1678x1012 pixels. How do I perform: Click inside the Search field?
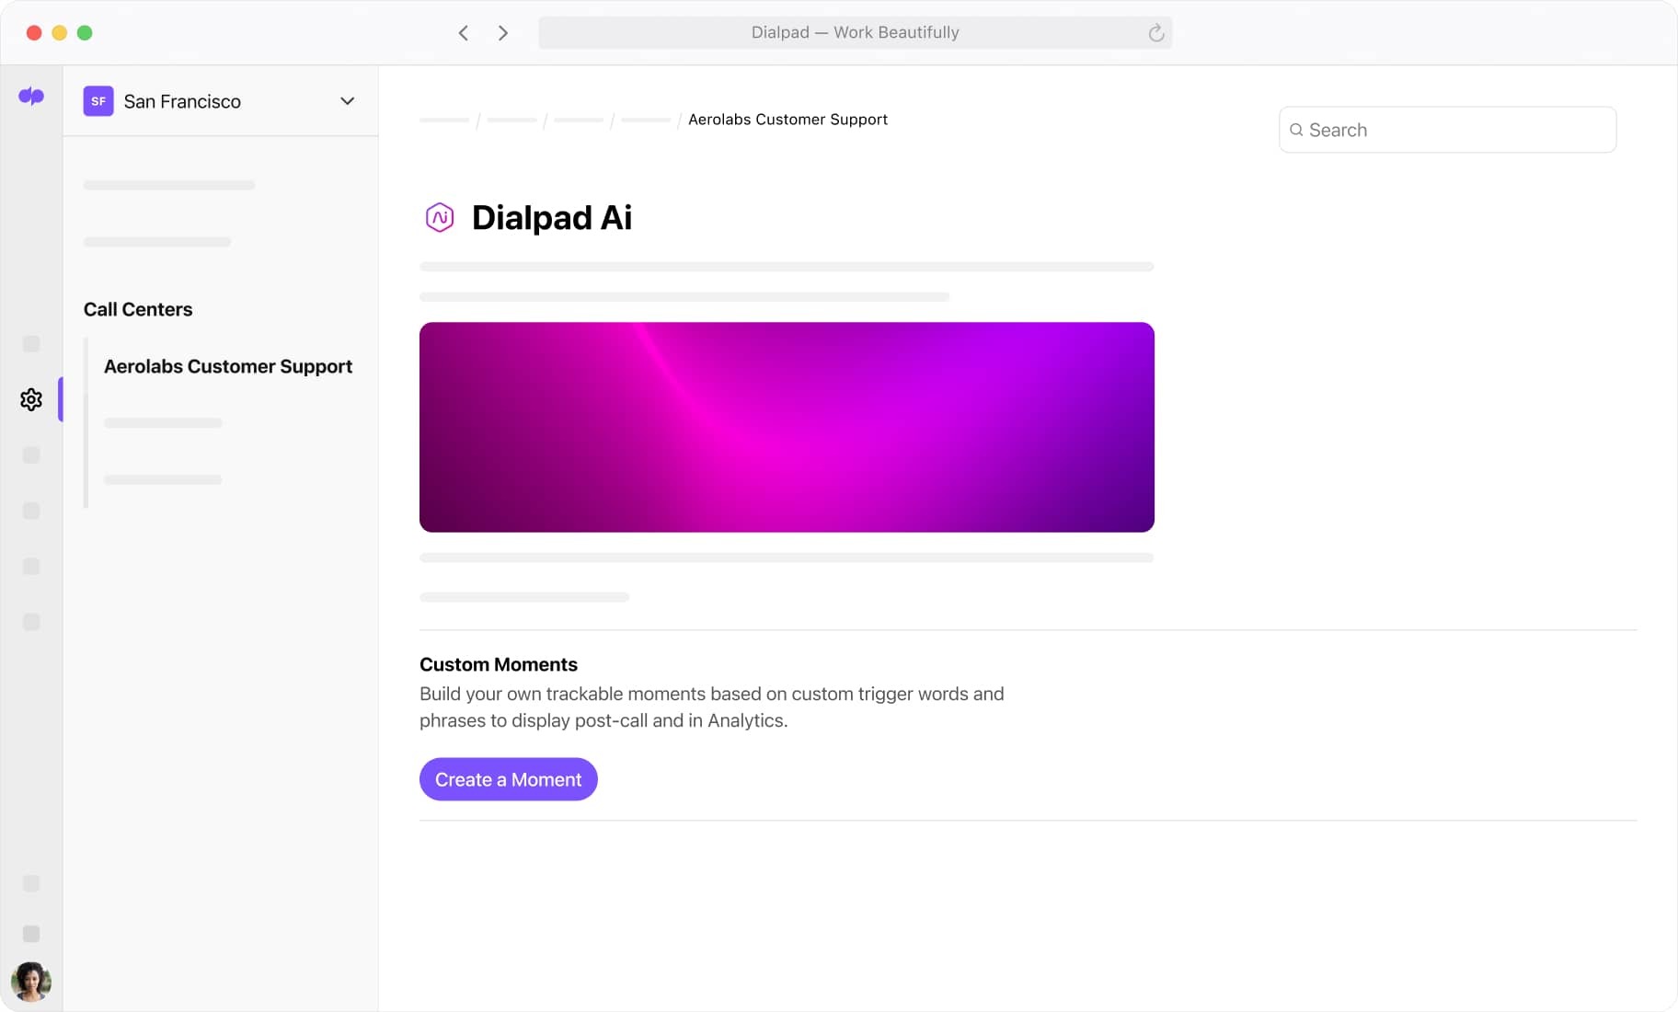pos(1447,130)
